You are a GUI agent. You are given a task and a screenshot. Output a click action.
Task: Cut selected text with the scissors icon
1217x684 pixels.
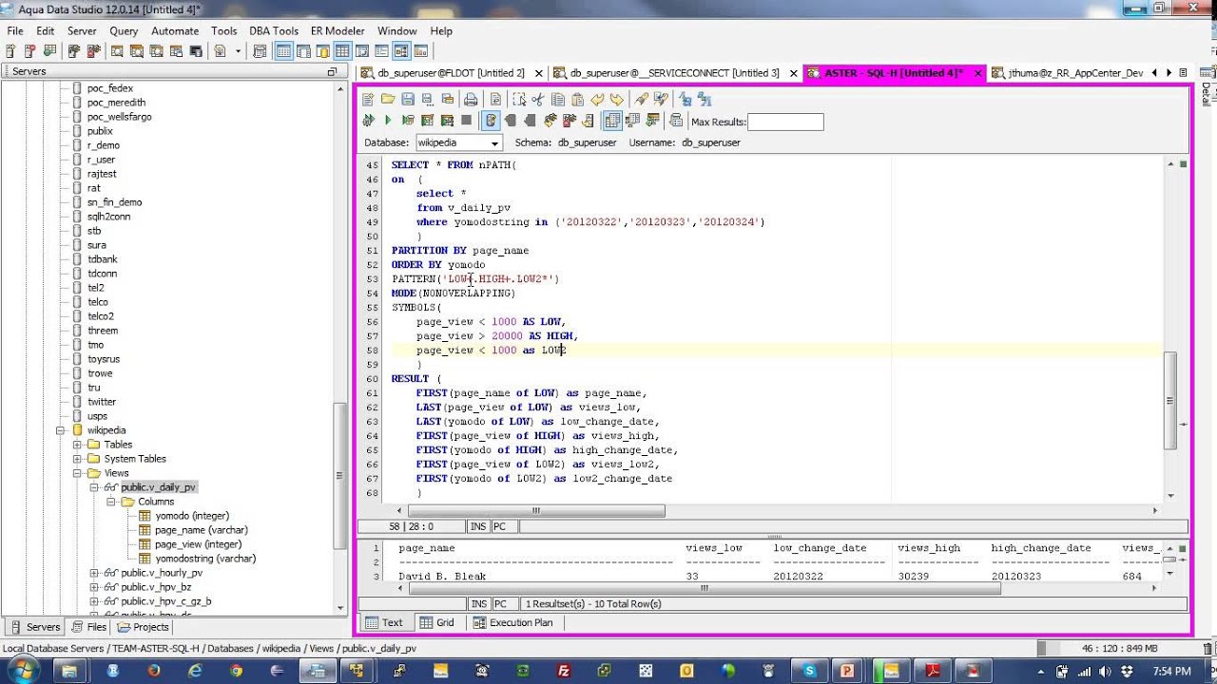tap(537, 99)
